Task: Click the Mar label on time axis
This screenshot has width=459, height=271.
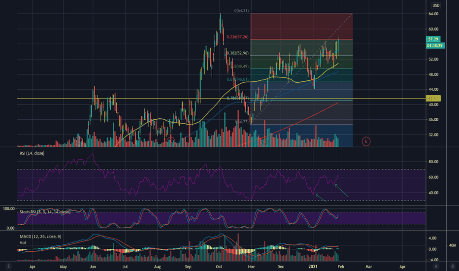Action: [368, 267]
